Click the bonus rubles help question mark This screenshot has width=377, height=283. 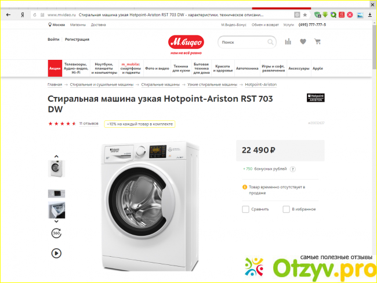[x=292, y=169]
